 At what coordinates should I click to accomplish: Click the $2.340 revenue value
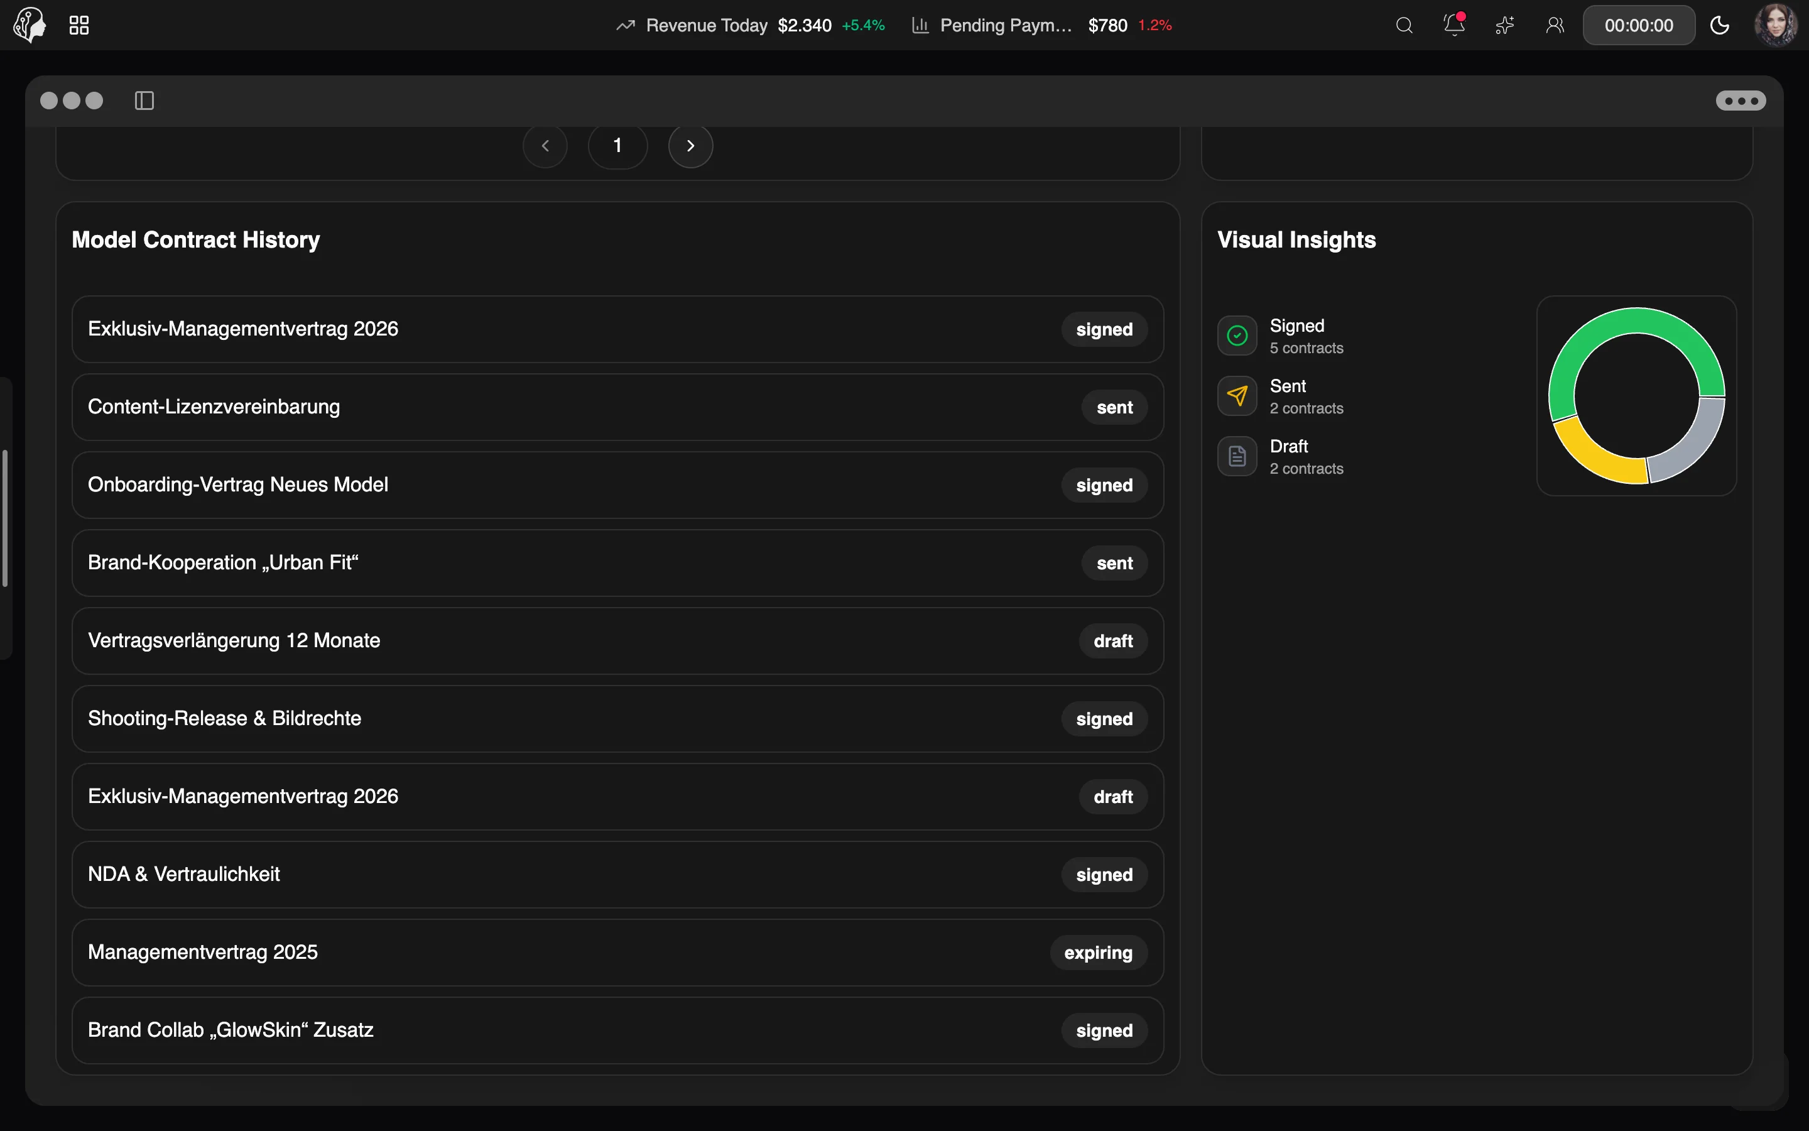(x=805, y=25)
